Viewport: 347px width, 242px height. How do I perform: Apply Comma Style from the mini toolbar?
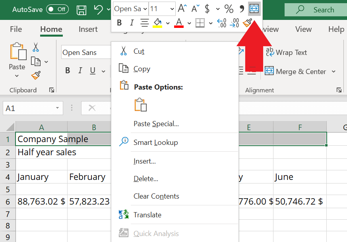tap(242, 8)
